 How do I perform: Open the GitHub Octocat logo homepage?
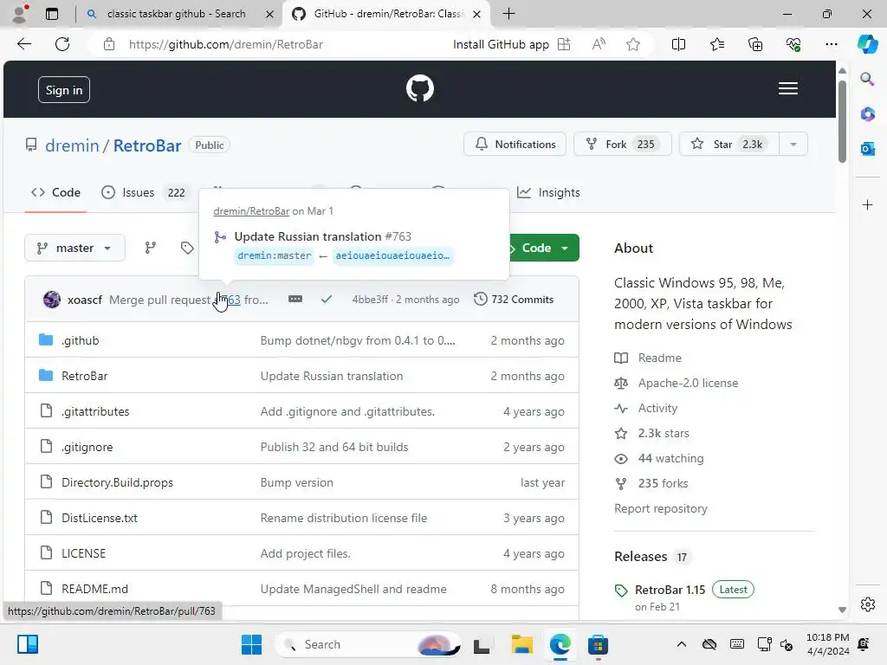pyautogui.click(x=420, y=89)
